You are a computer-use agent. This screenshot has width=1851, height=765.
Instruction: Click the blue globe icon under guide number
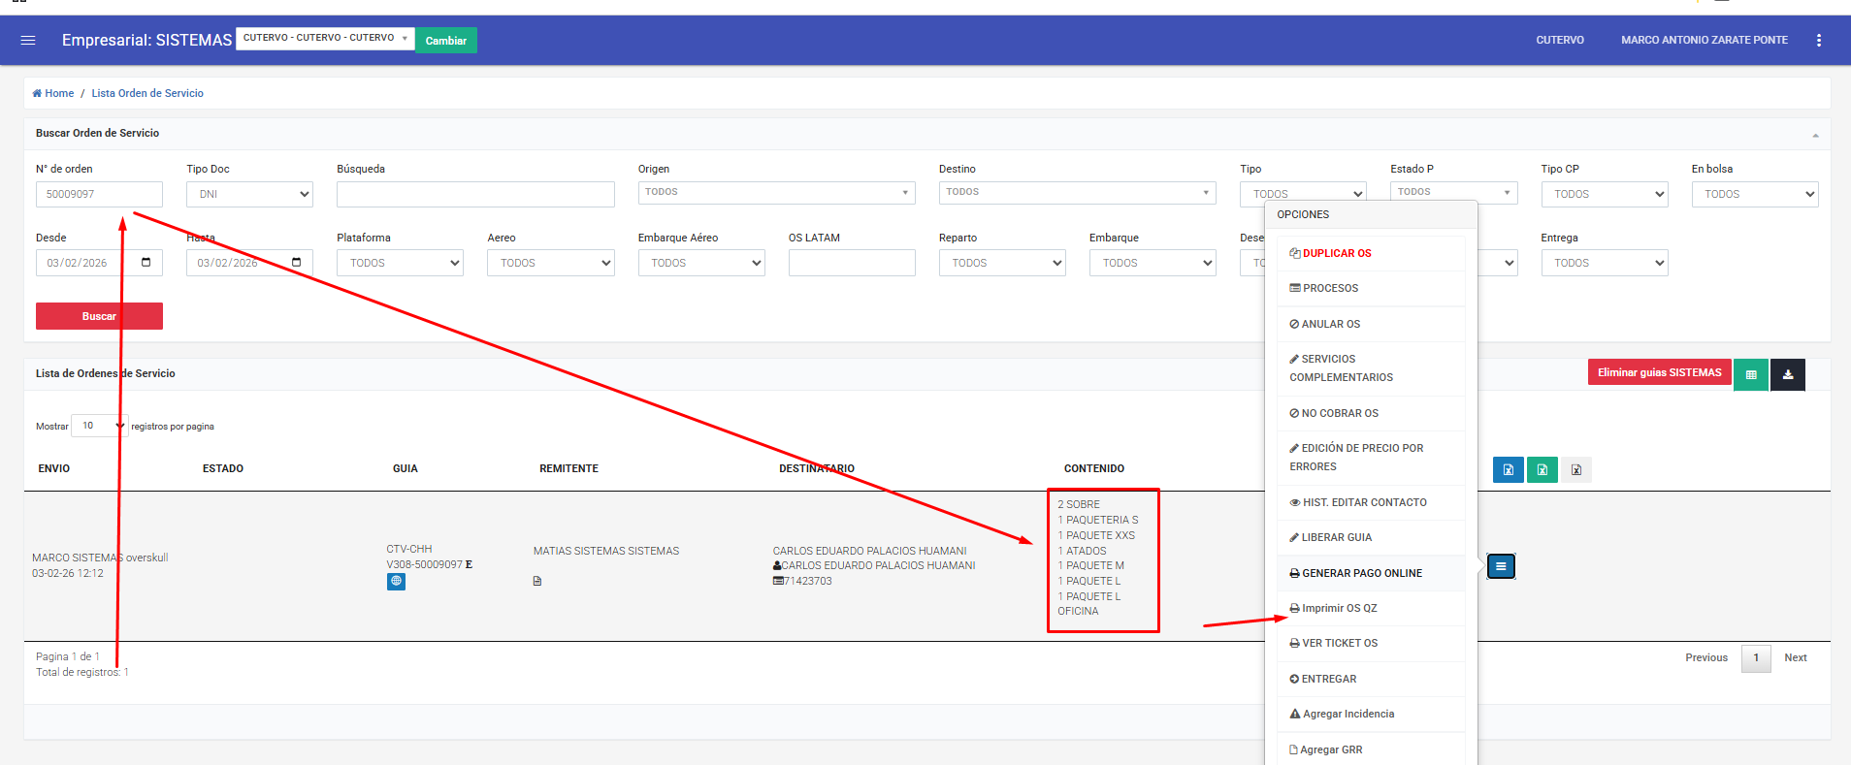pyautogui.click(x=396, y=582)
